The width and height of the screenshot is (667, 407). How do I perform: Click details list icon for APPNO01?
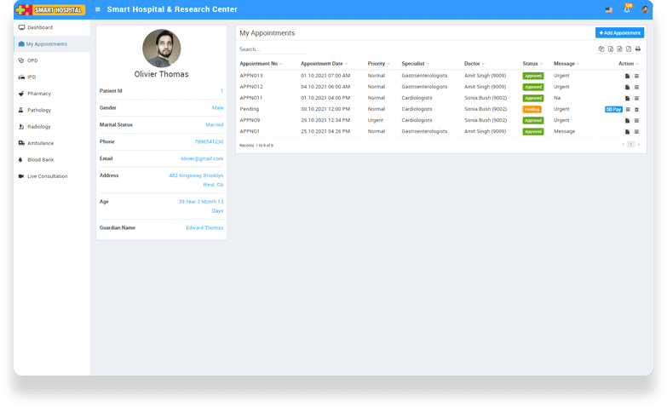point(636,131)
